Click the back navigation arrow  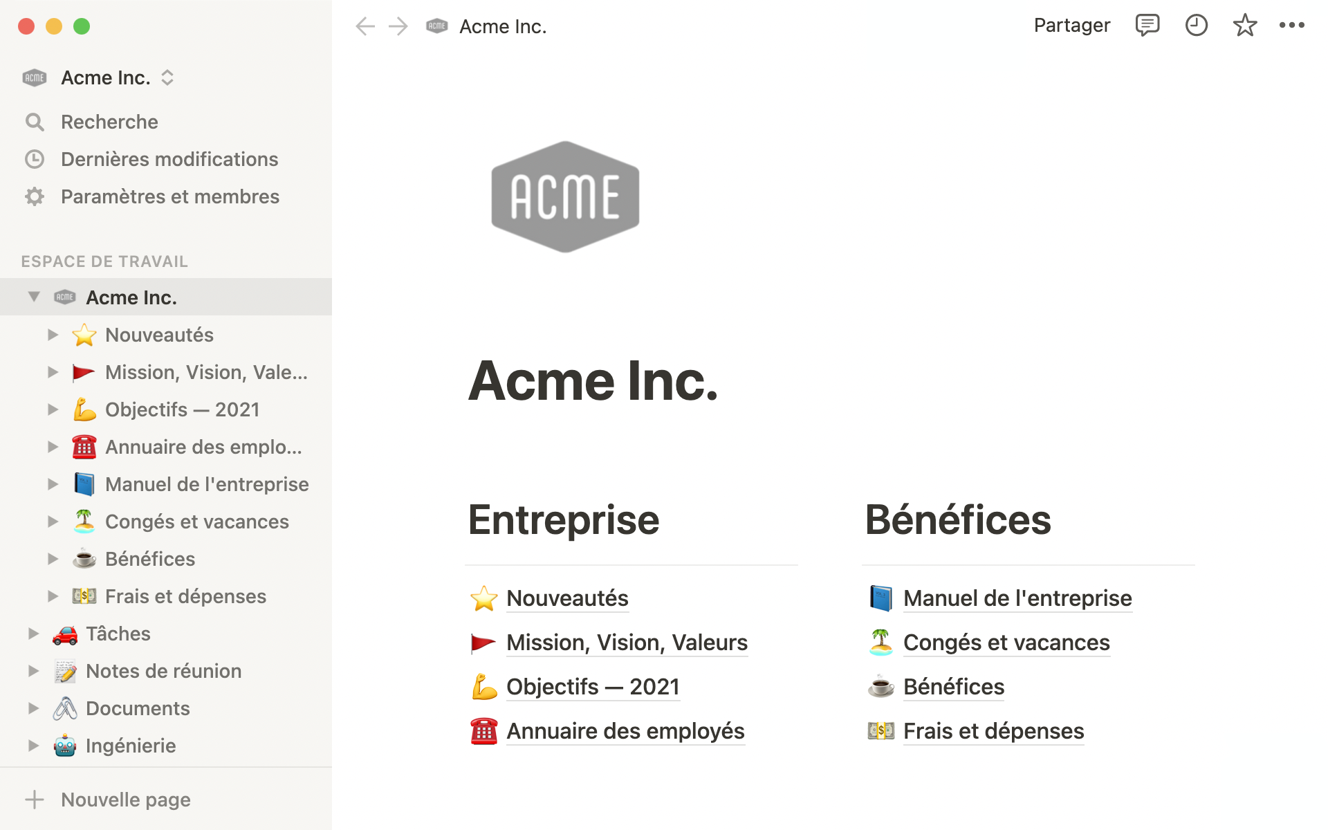pyautogui.click(x=365, y=26)
